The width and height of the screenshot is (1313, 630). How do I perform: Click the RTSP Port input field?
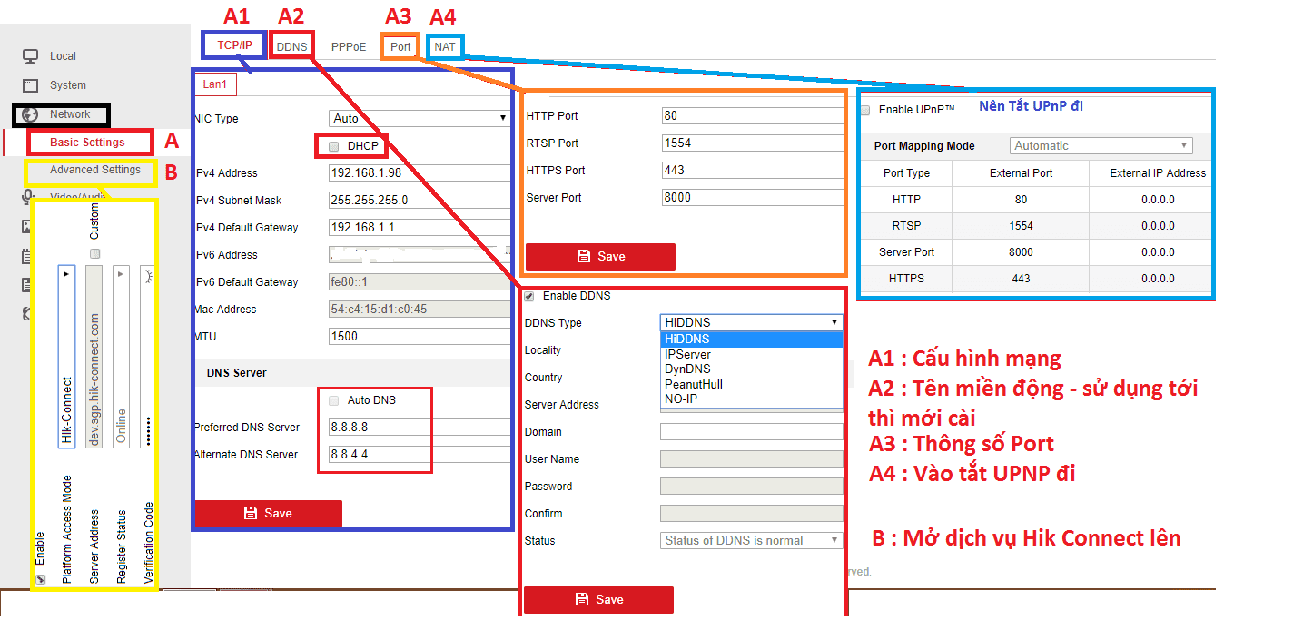coord(753,143)
